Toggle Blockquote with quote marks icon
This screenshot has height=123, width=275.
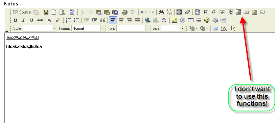click(102, 20)
